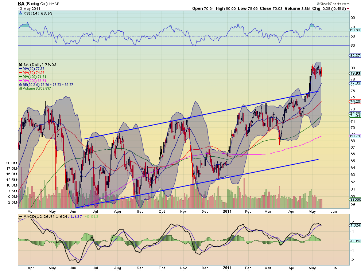
Task: Click the red down-triangle next to Chg
Action: tap(348, 9)
